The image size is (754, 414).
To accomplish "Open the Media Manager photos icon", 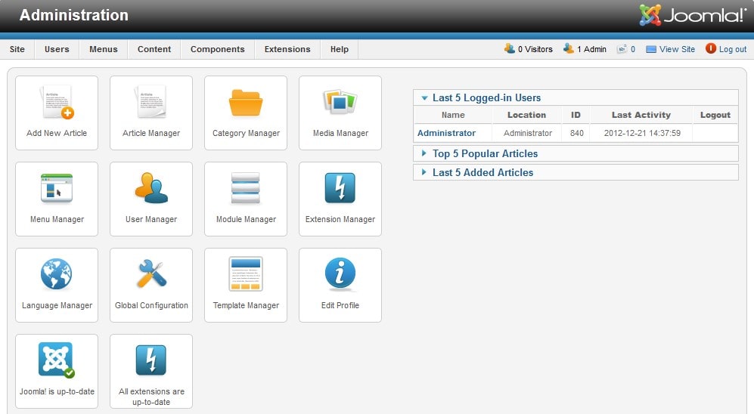I will tap(340, 101).
